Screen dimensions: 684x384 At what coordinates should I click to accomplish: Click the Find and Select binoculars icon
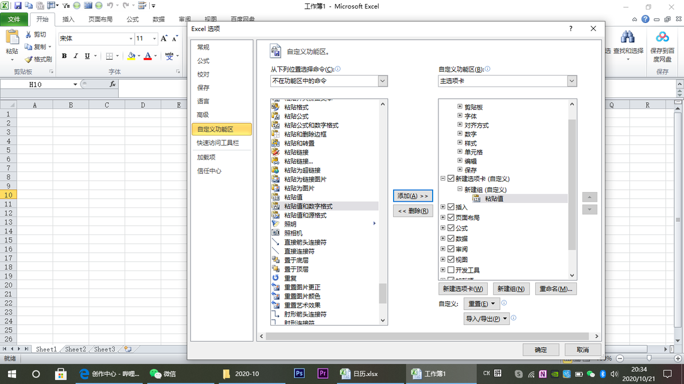click(628, 37)
